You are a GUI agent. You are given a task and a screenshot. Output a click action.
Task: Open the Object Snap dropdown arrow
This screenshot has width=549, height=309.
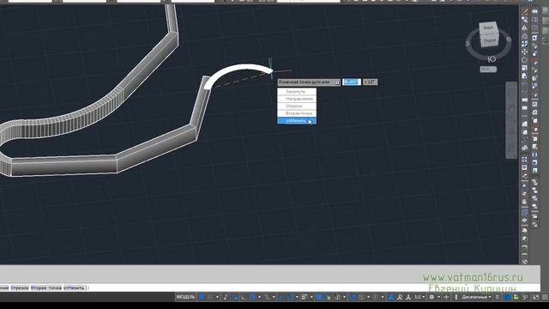[297, 297]
